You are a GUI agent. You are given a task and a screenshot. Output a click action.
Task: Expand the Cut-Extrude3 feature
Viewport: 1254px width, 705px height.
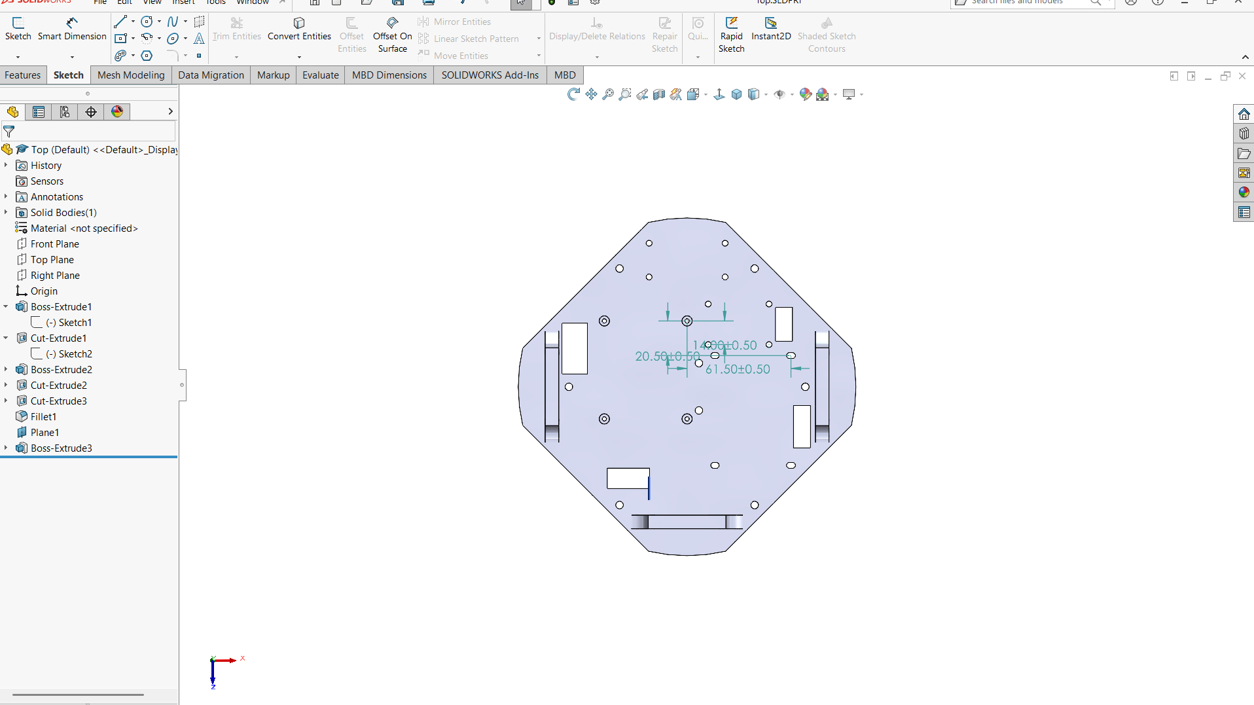tap(6, 401)
